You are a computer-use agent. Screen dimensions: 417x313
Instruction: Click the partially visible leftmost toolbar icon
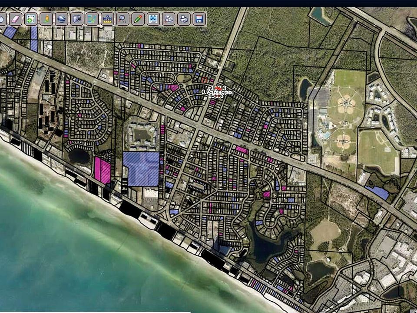click(2, 19)
